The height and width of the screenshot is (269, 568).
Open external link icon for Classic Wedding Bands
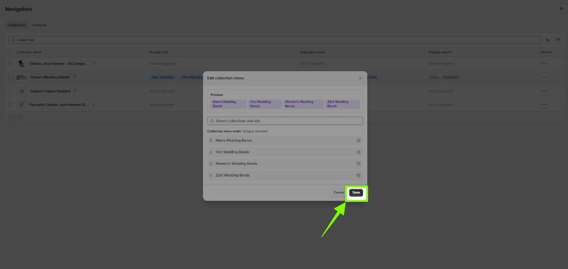tap(75, 77)
